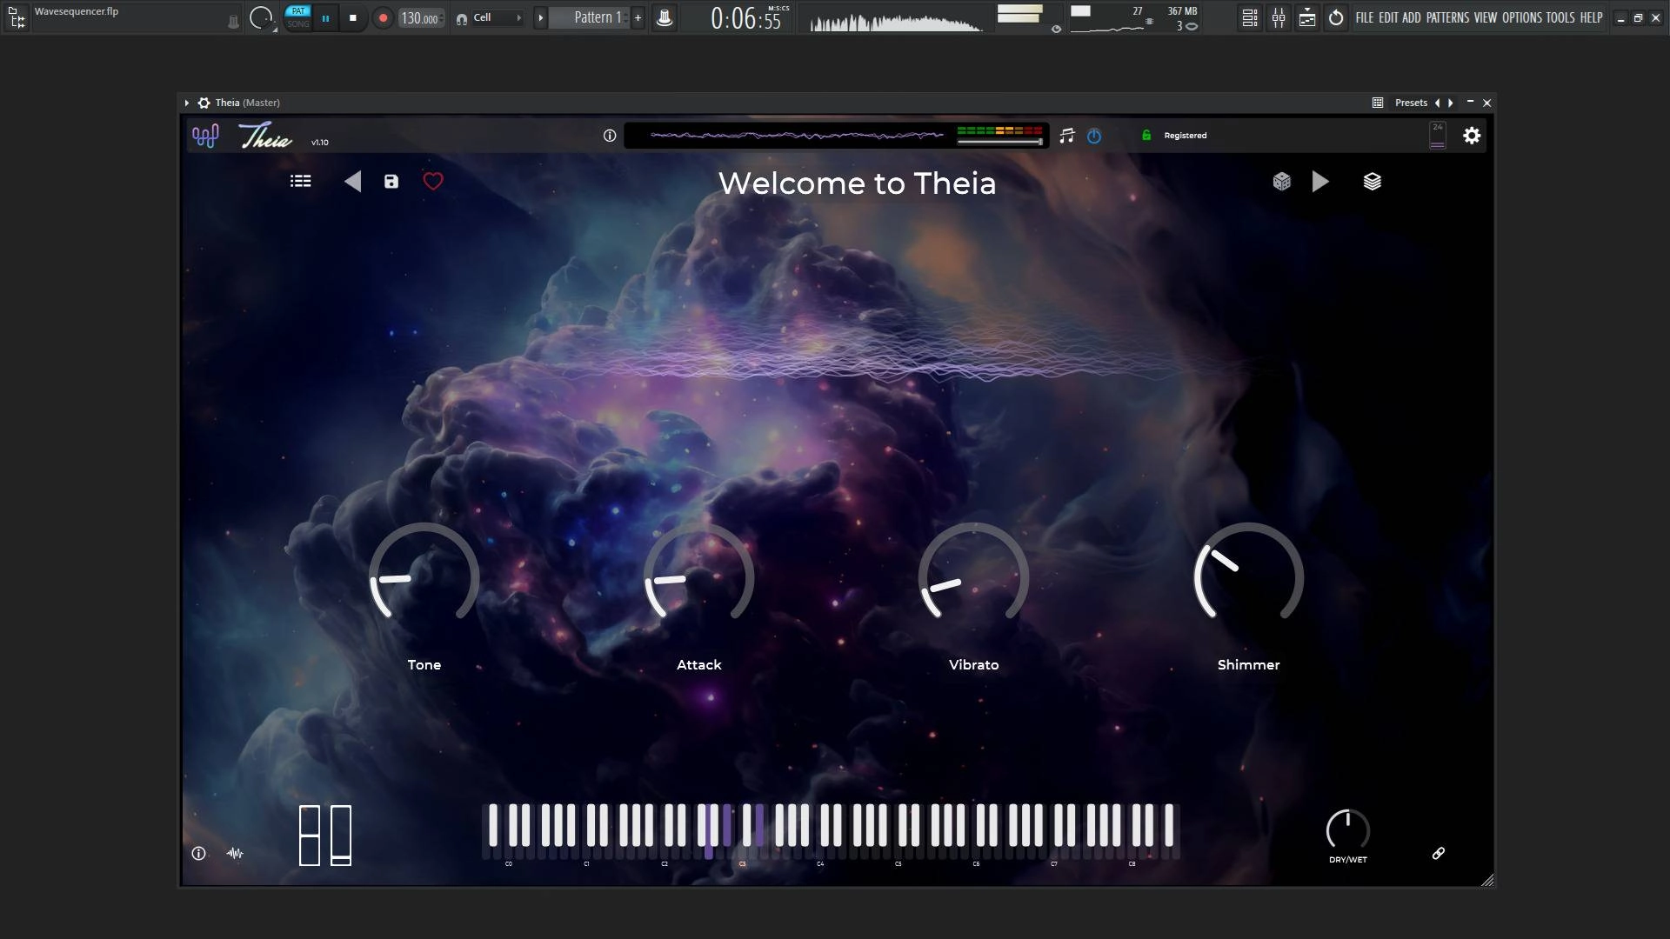Add new pattern with plus button
The width and height of the screenshot is (1670, 939).
[638, 17]
